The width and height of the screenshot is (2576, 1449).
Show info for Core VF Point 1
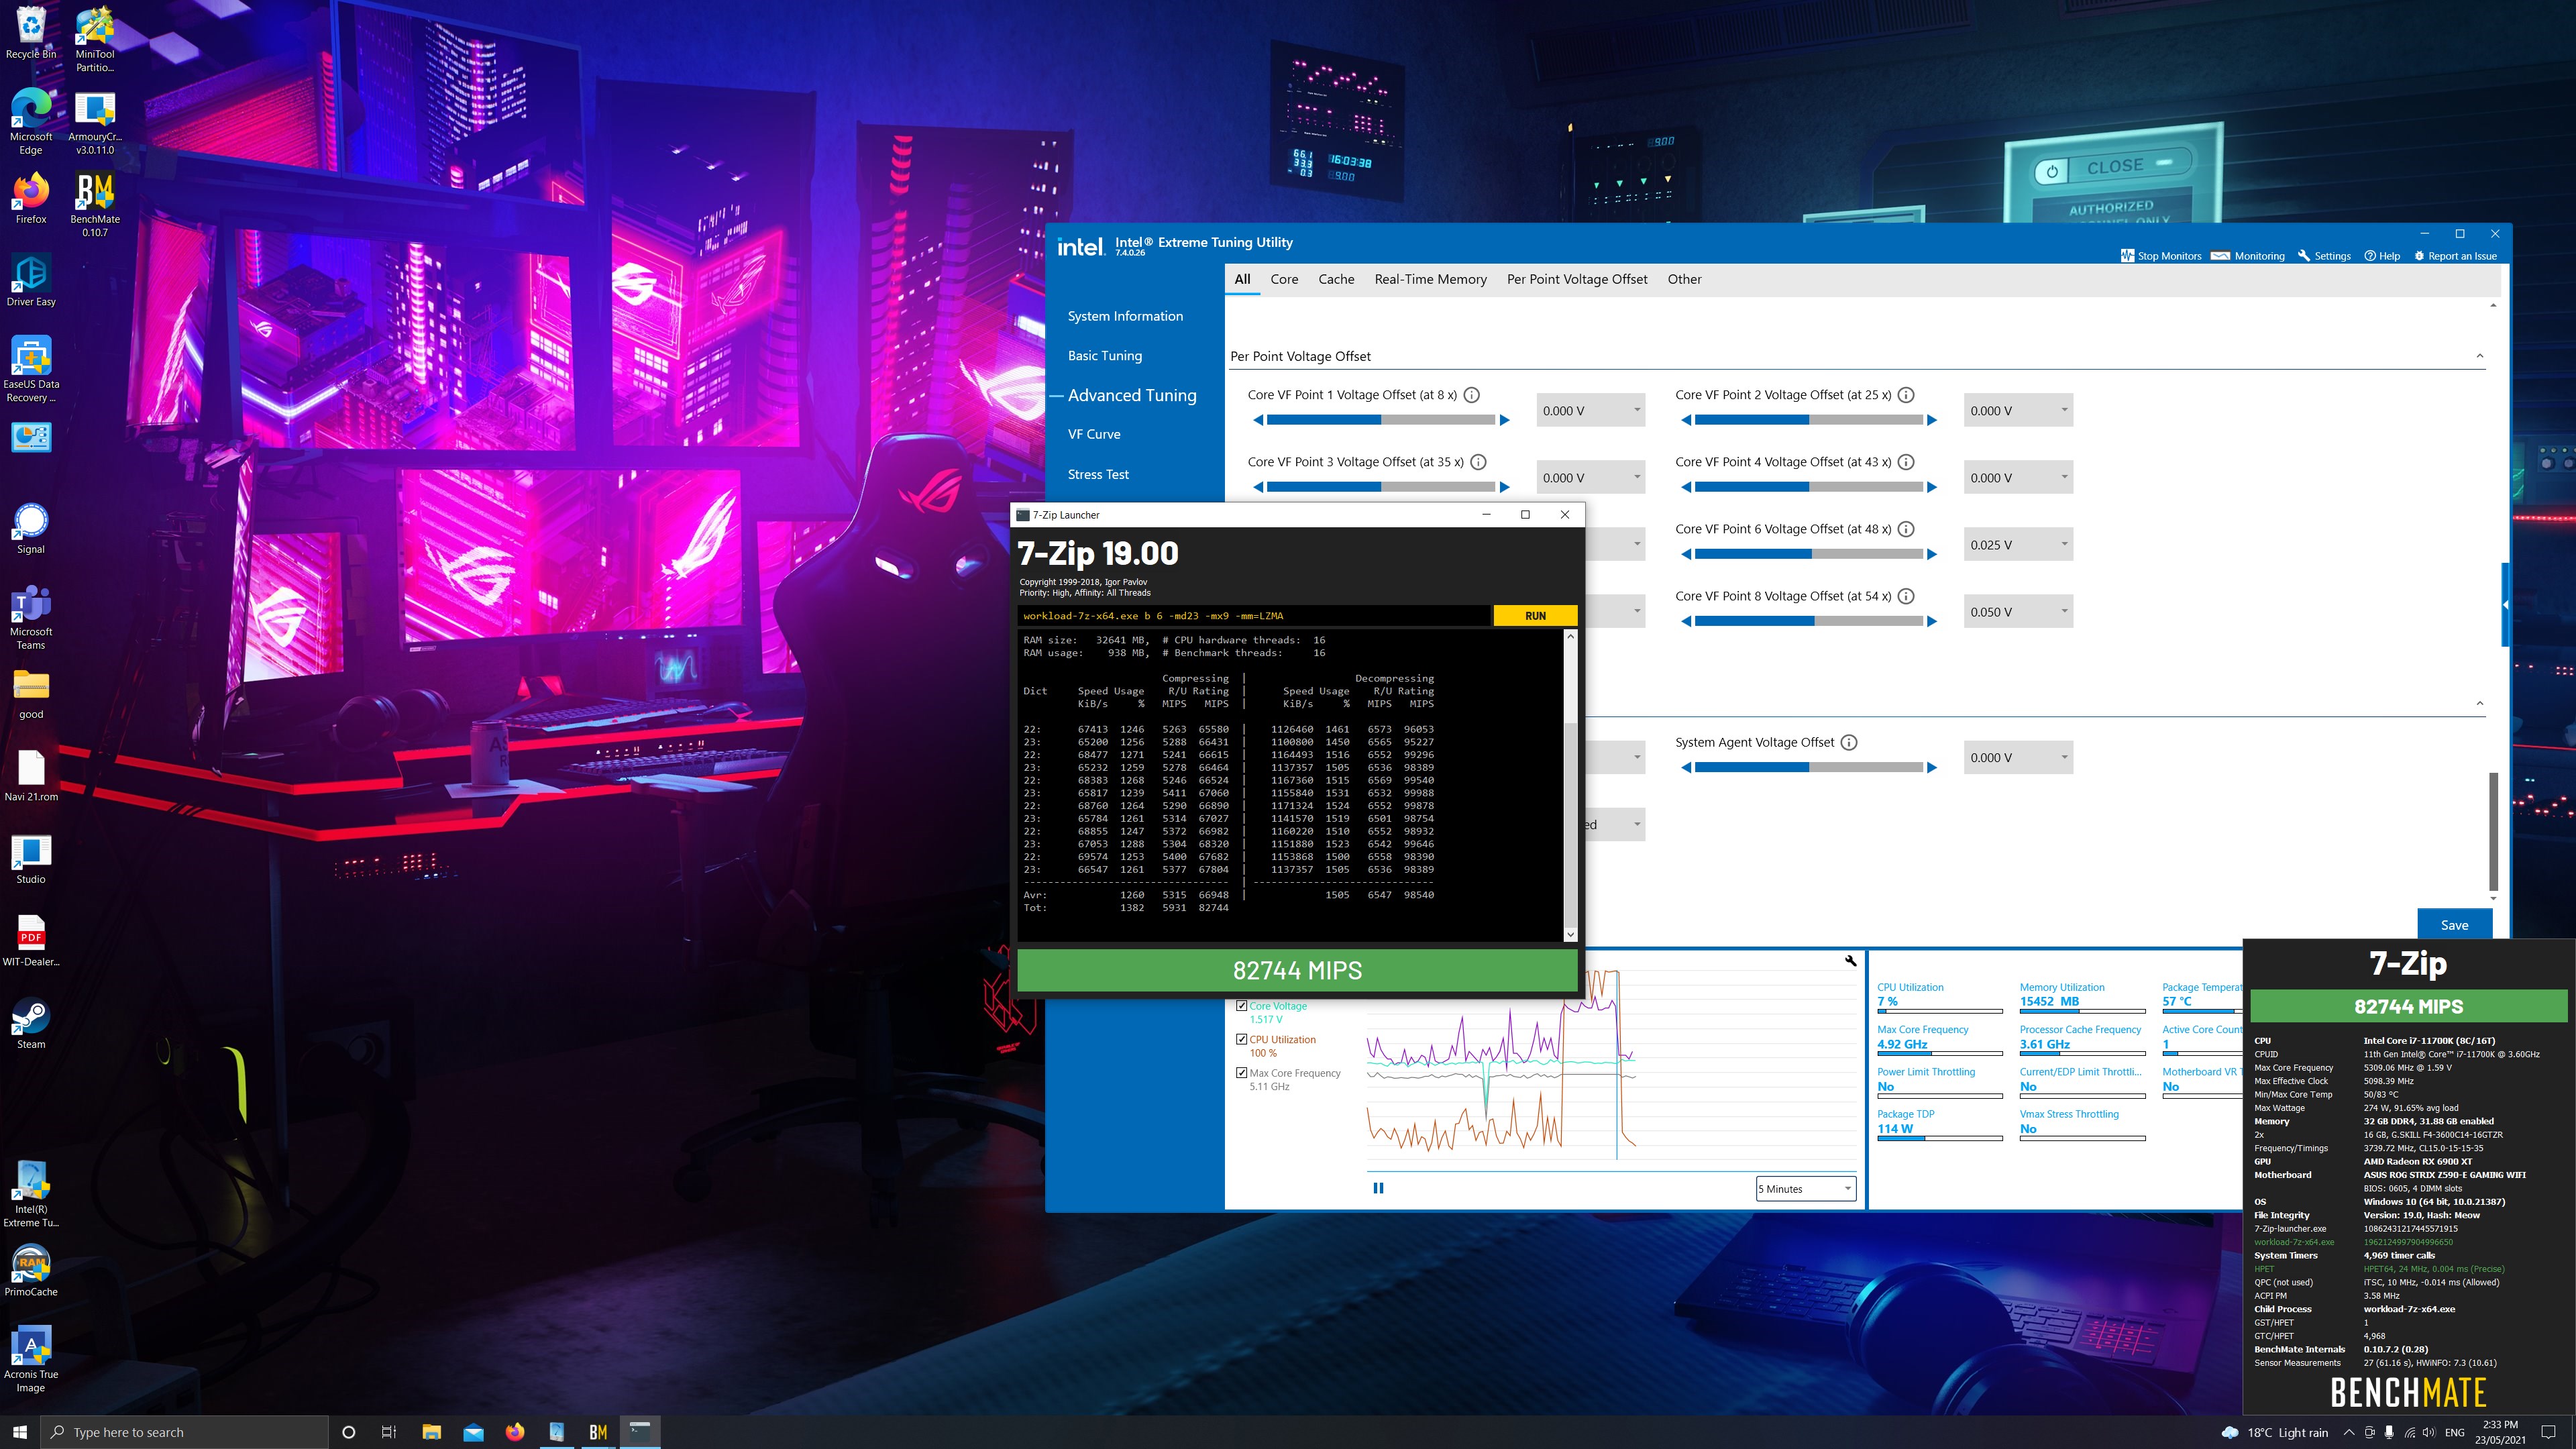(1472, 395)
